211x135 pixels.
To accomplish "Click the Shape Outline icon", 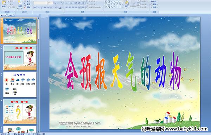I will coord(139,5).
